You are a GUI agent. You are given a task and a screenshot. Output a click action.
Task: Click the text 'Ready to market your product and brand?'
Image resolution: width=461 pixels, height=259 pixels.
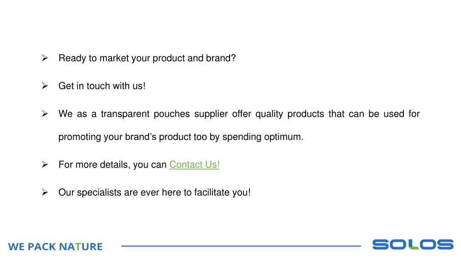pyautogui.click(x=147, y=58)
